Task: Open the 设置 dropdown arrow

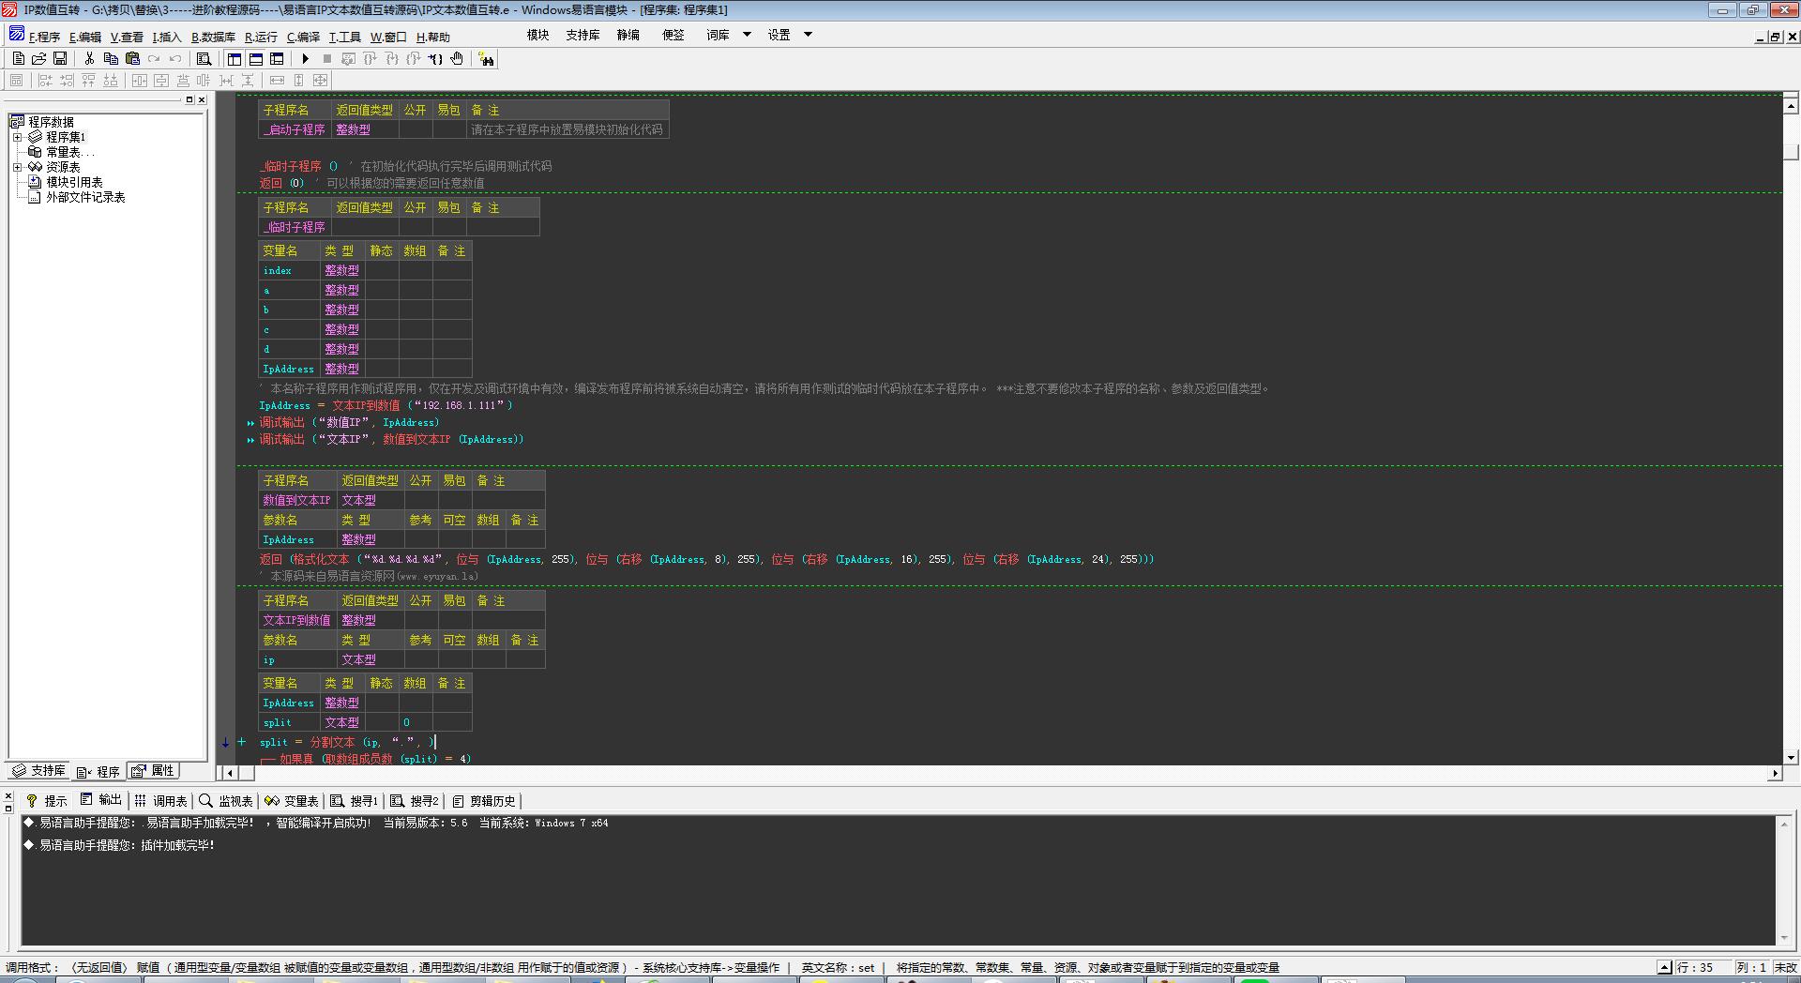Action: 808,35
